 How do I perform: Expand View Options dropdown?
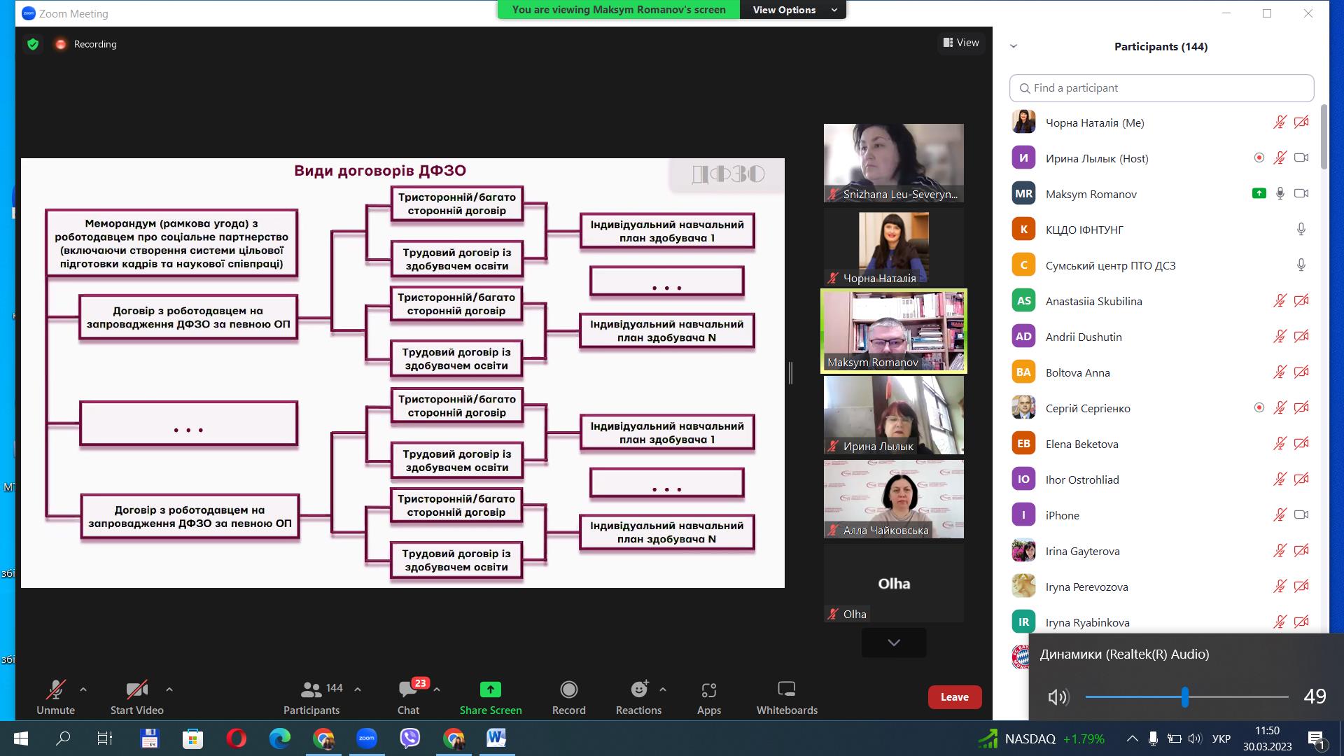tap(794, 10)
